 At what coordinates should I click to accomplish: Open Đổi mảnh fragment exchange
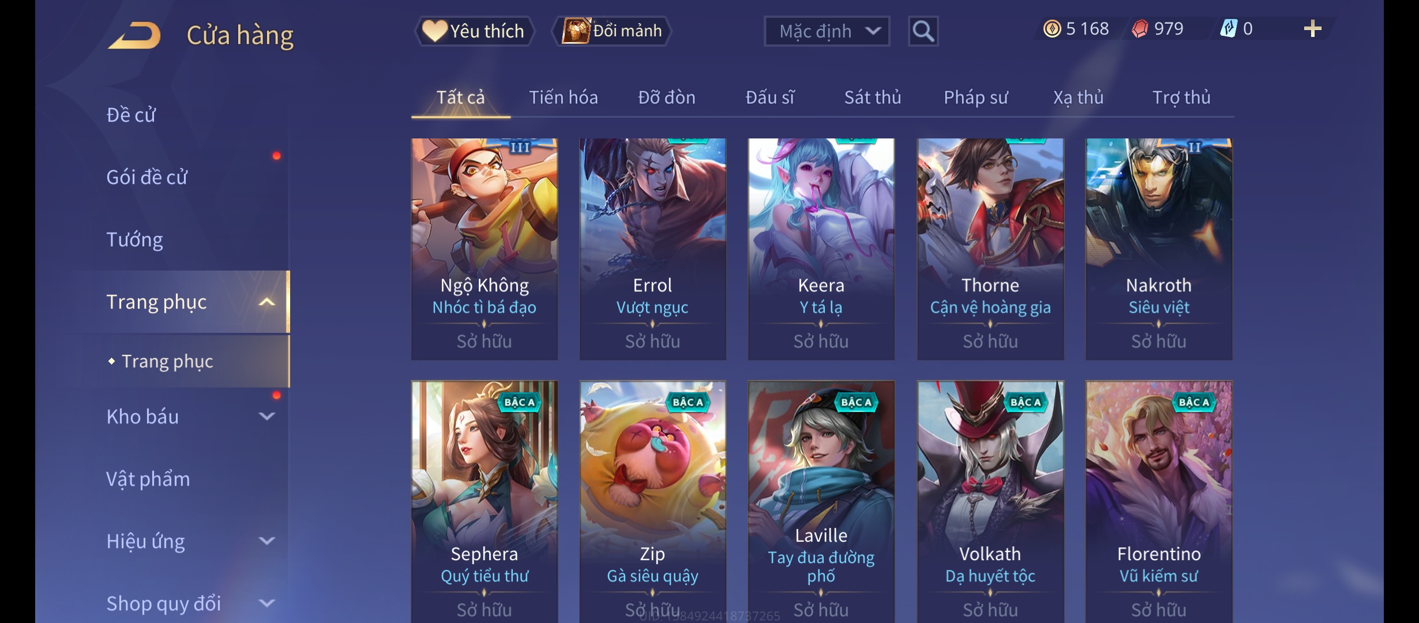[611, 31]
